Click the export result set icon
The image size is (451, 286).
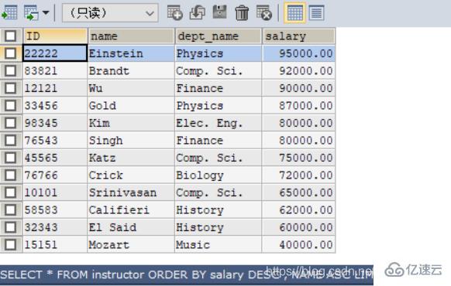pos(9,12)
